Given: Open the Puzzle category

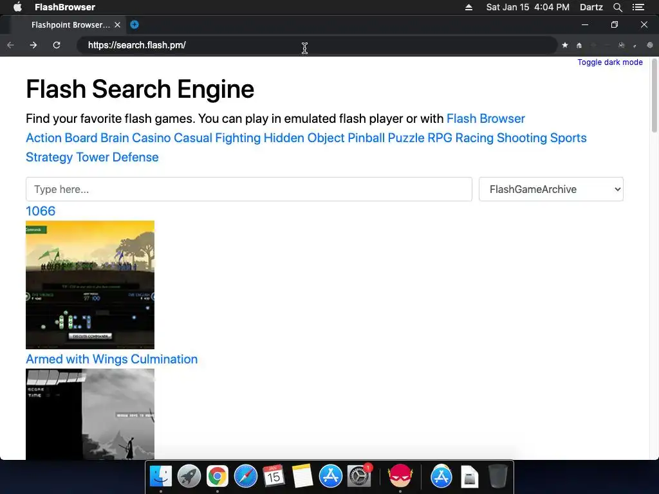Looking at the screenshot, I should [x=406, y=138].
